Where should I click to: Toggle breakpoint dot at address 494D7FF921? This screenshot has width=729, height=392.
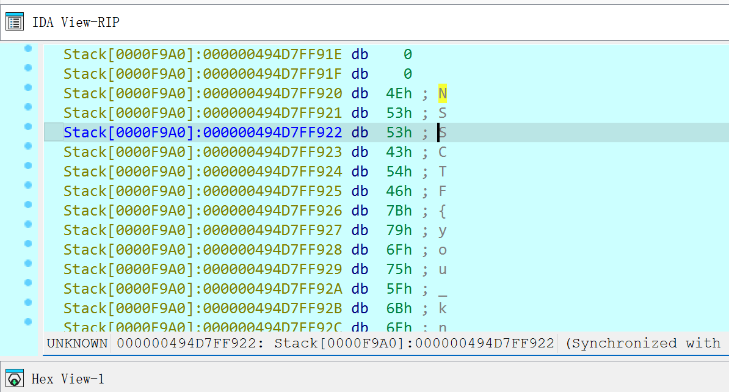click(28, 107)
